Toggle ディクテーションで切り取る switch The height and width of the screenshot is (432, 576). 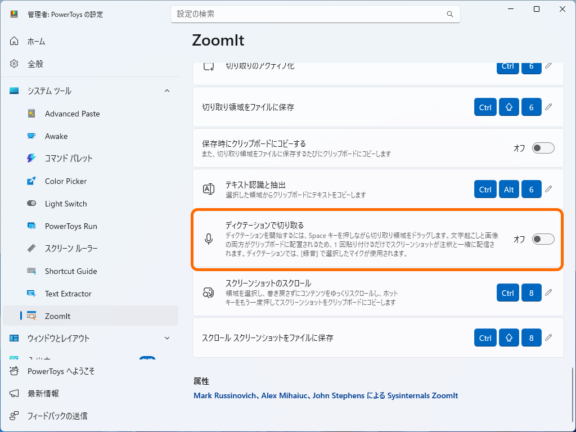pos(543,239)
